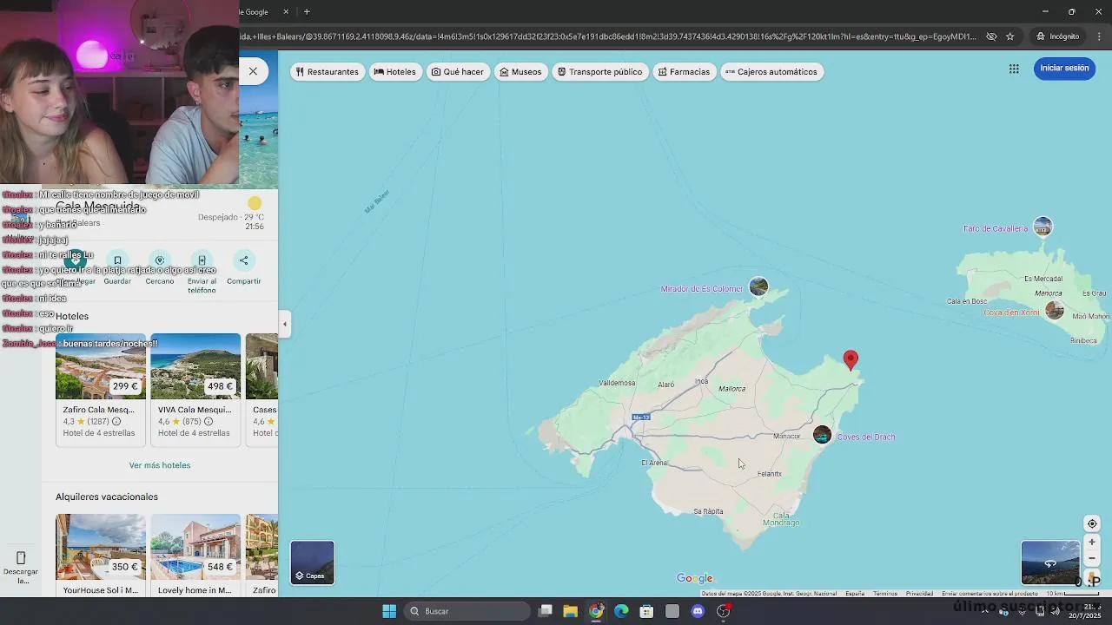Zoom out with the minus button
The width and height of the screenshot is (1112, 625).
(1092, 559)
